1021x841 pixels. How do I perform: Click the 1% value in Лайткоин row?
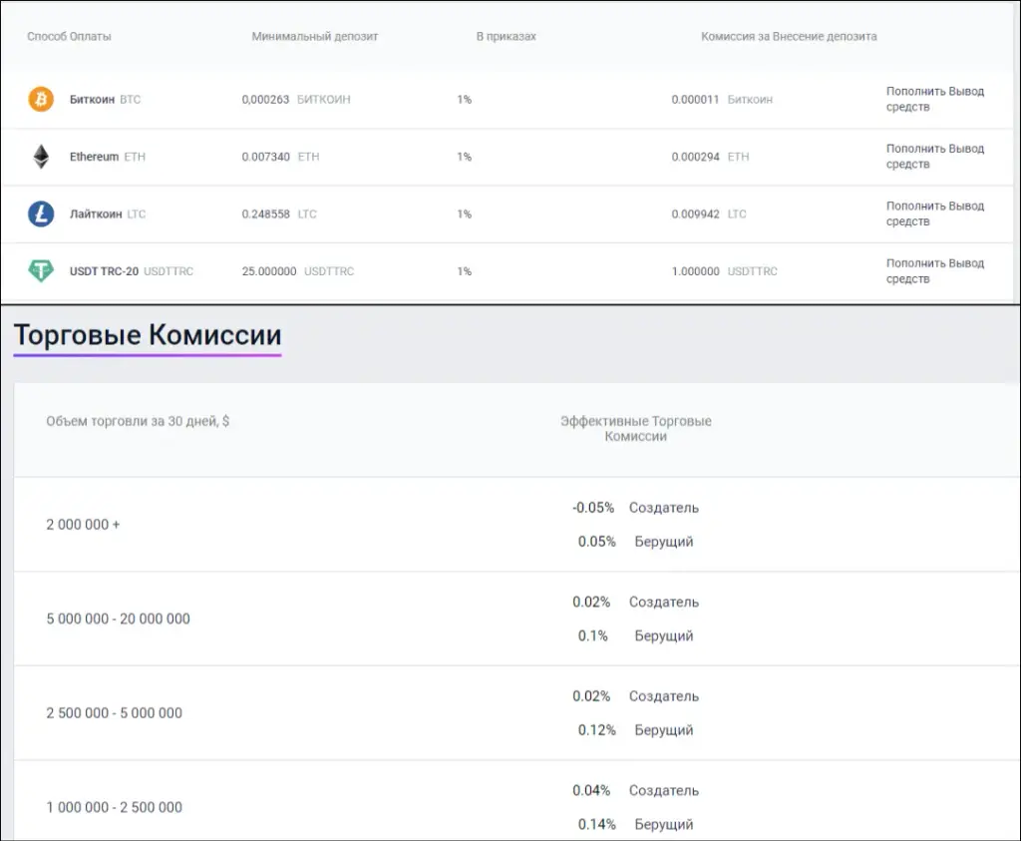[x=465, y=213]
